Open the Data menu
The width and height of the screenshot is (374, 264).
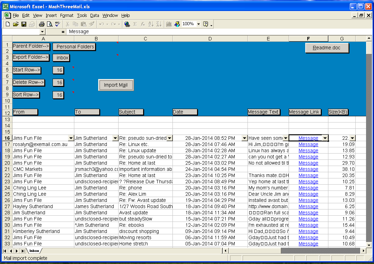(94, 16)
